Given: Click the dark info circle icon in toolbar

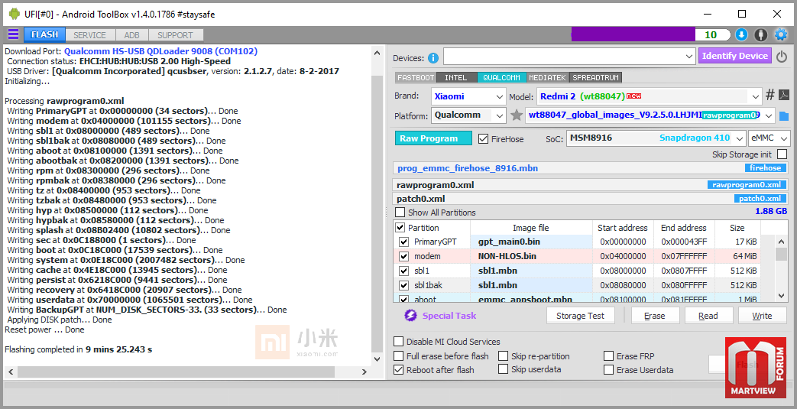Looking at the screenshot, I should (760, 34).
